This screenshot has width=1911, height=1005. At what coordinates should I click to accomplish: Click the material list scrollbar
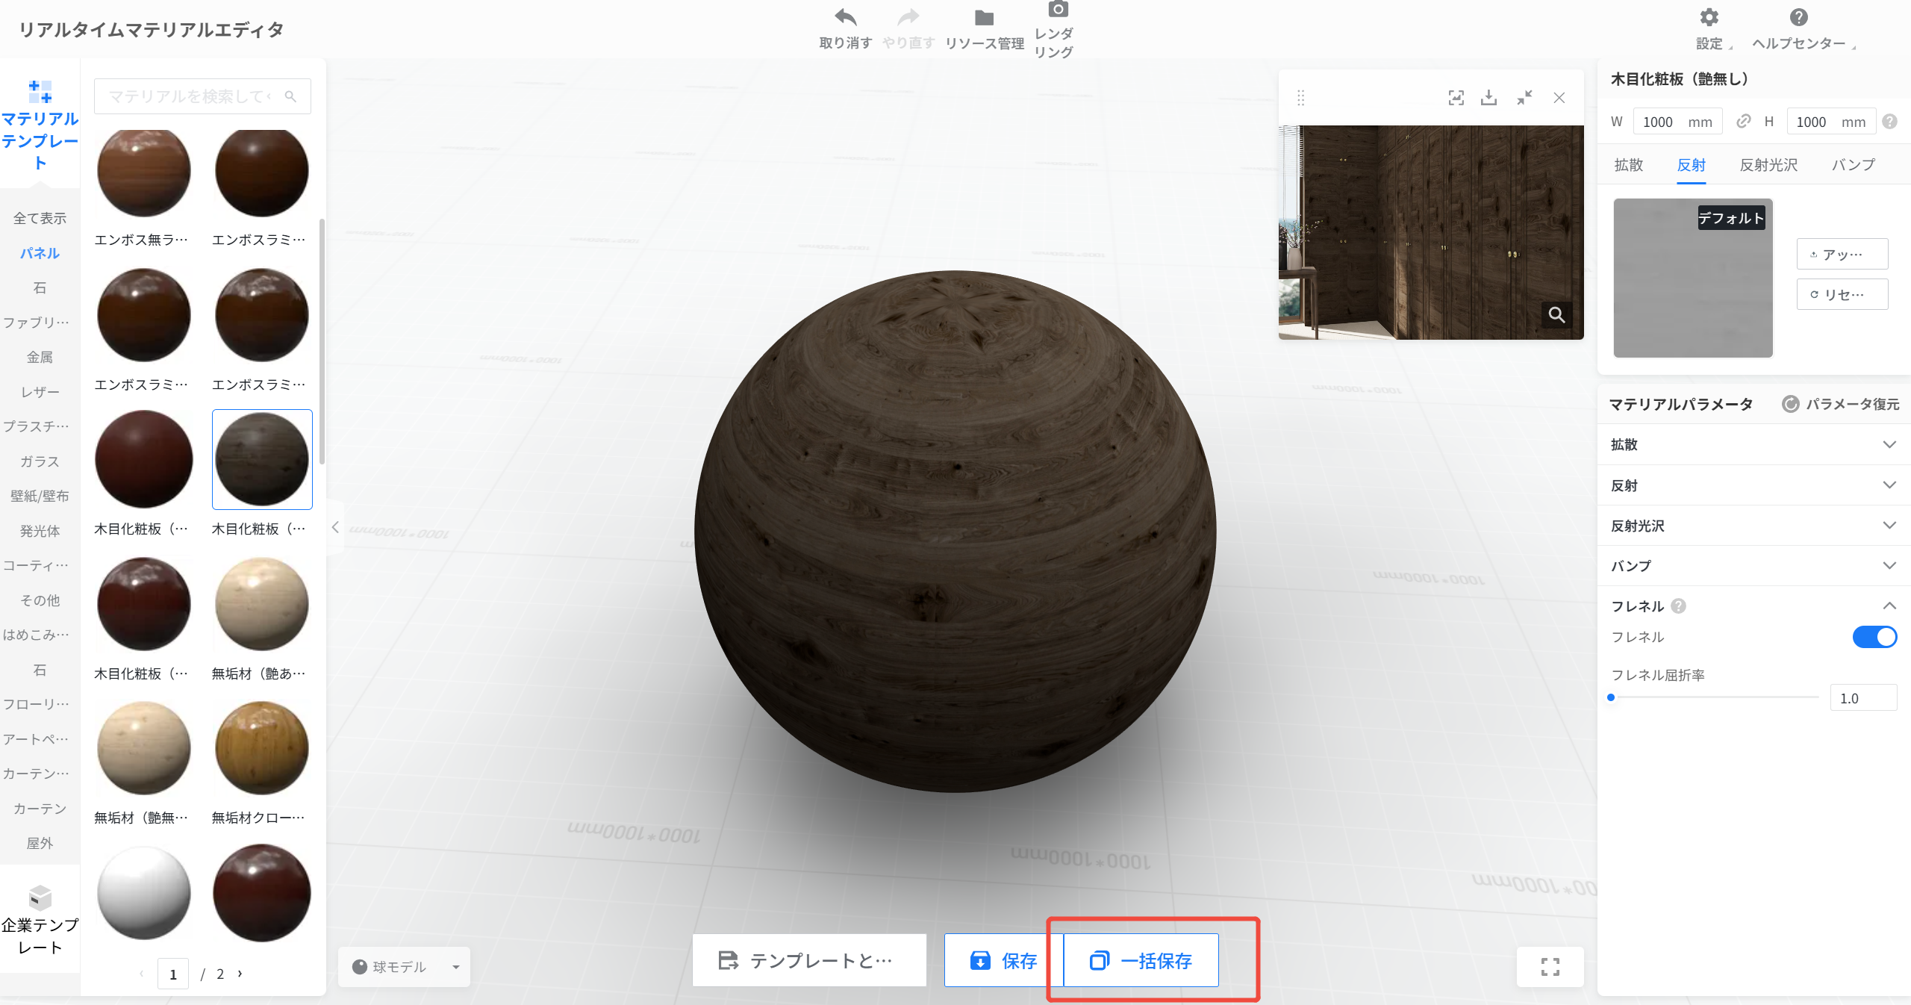(x=322, y=340)
